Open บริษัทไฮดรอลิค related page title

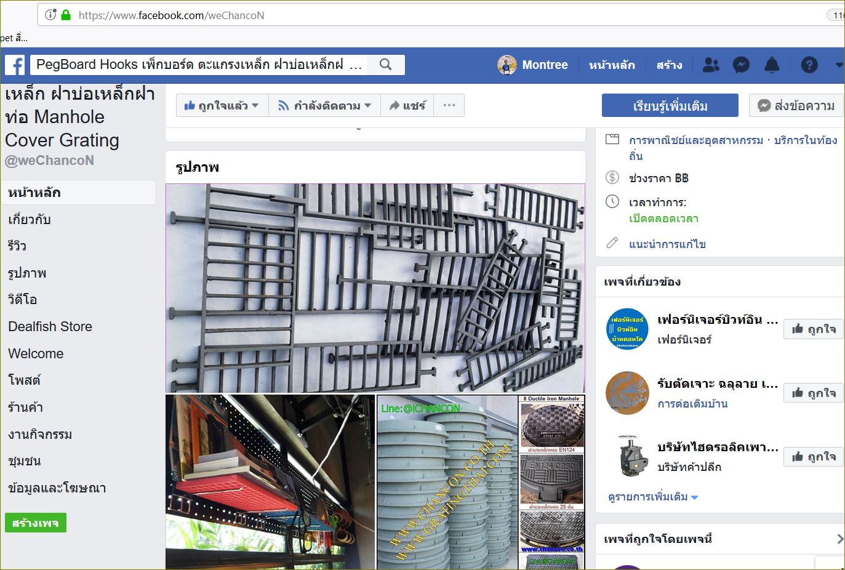pos(718,447)
